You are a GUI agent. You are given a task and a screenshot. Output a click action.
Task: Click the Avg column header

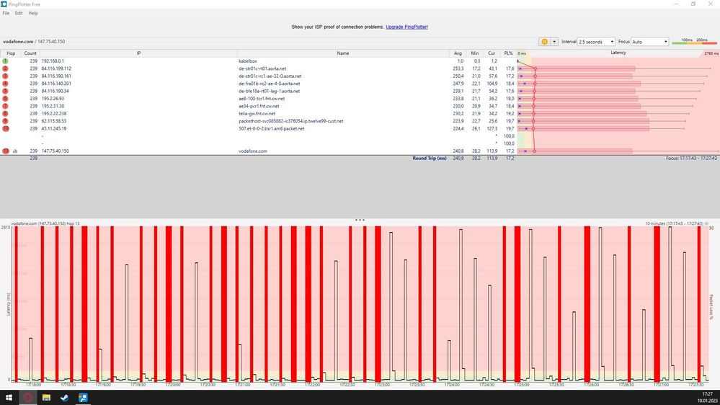pos(458,53)
